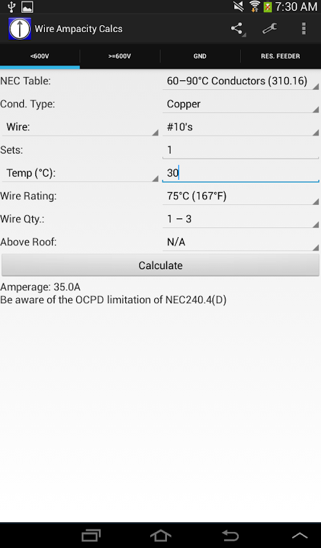Tap the up-caret icon in navigation bar

[300, 535]
